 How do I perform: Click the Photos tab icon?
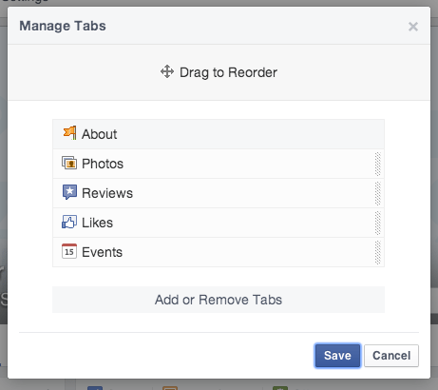pos(69,163)
